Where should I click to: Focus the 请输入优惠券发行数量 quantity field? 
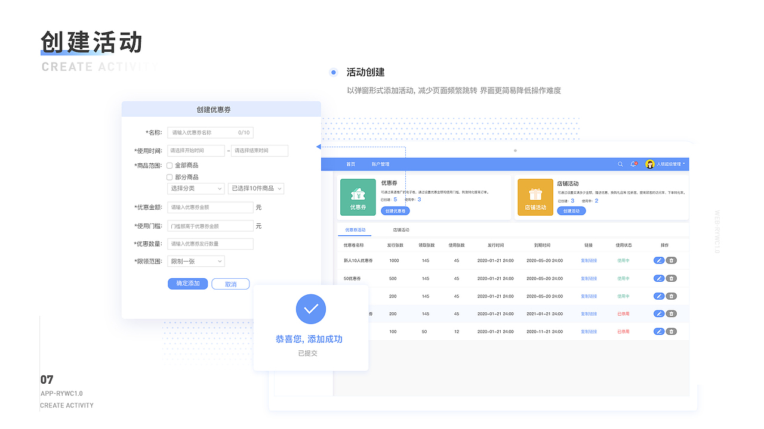pyautogui.click(x=210, y=244)
